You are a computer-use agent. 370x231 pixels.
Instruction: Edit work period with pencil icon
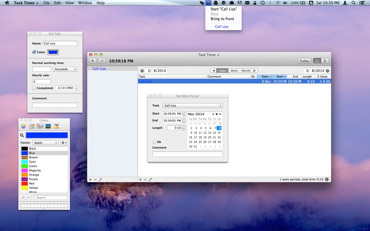tap(150, 180)
